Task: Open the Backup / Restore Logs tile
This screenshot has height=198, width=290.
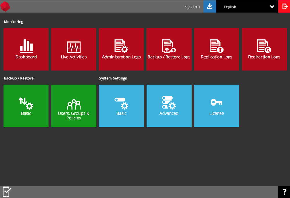Action: (x=169, y=49)
